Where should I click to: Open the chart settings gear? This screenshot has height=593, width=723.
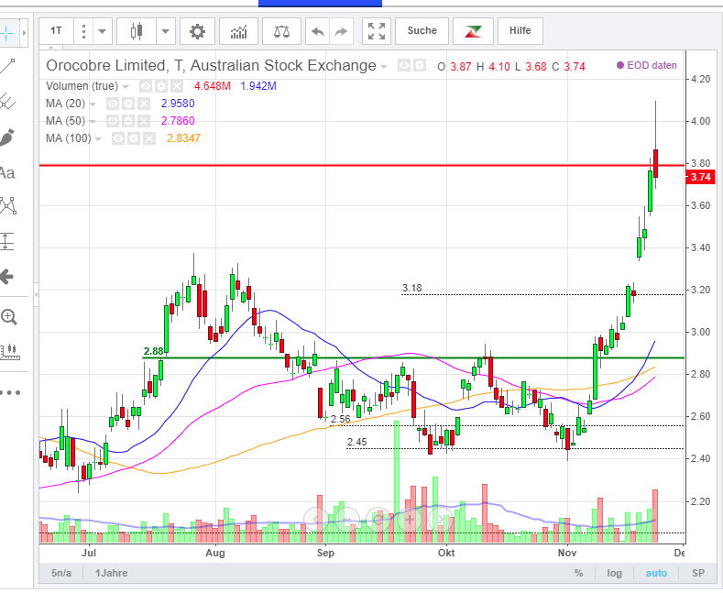pyautogui.click(x=197, y=31)
